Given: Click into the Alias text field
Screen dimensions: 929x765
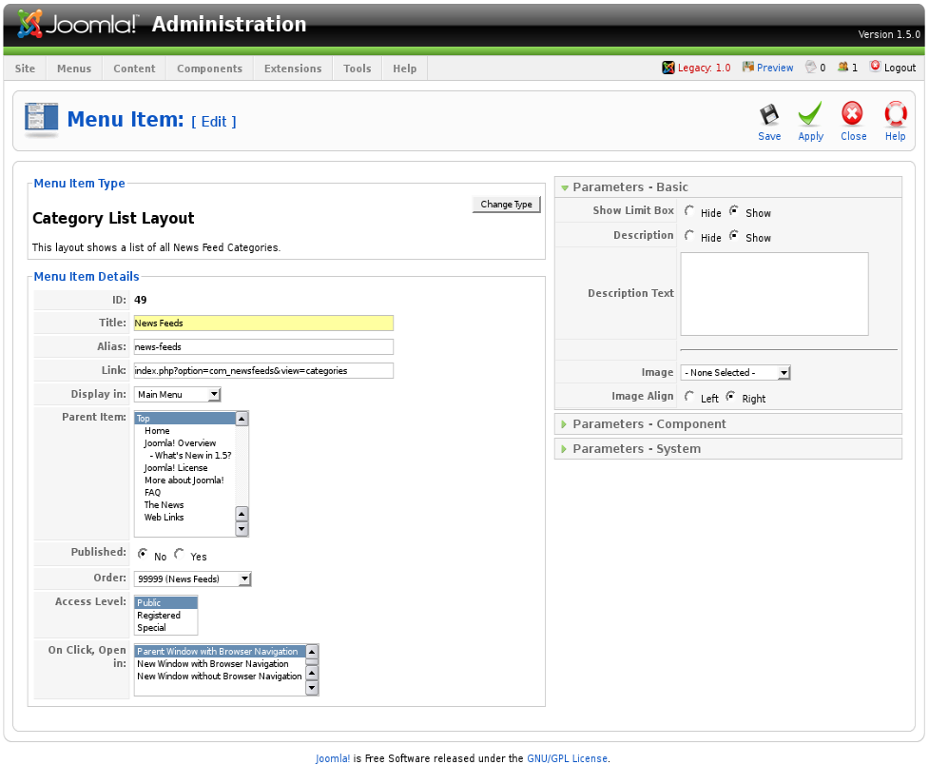Looking at the screenshot, I should (x=263, y=347).
